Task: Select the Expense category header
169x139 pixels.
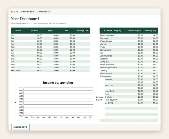Action: click(112, 30)
